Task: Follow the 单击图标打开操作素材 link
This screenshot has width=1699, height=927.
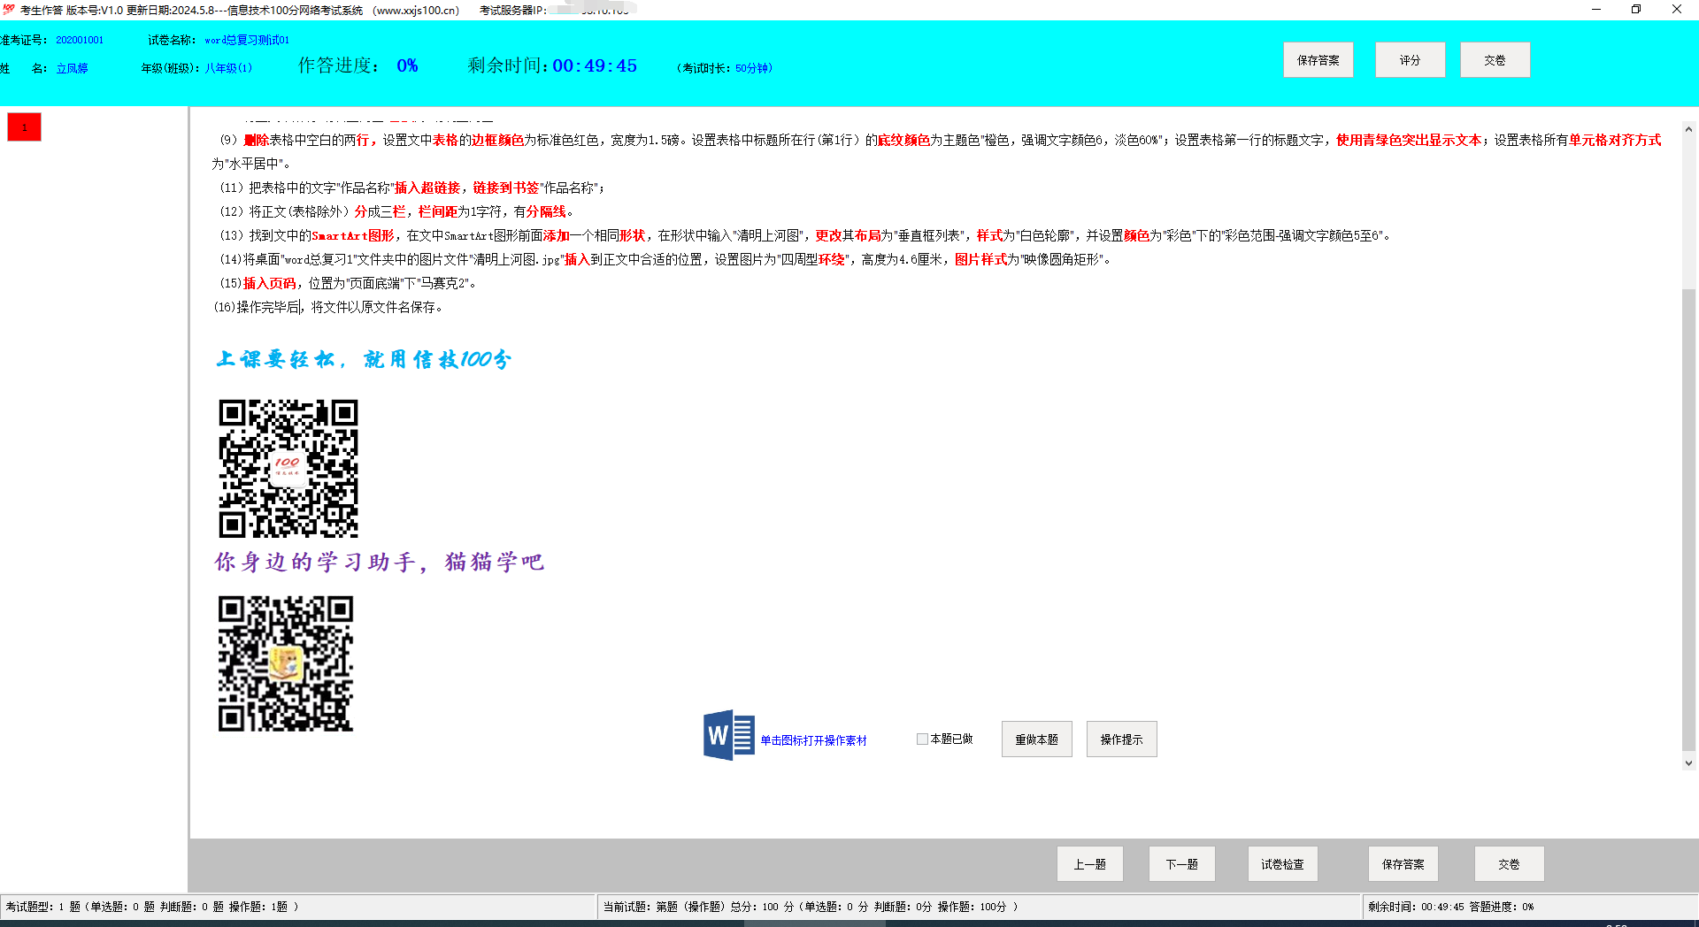Action: 813,741
